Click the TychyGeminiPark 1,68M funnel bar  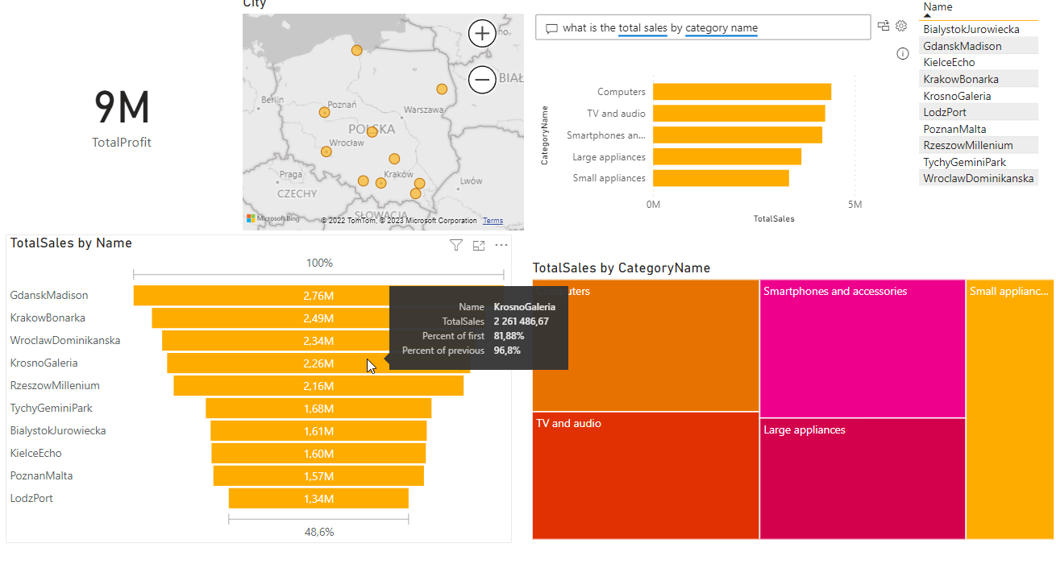click(318, 409)
